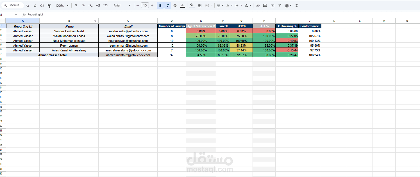The height and width of the screenshot is (177, 420).
Task: Open the filter dropdown on column B
Action: 95,21
